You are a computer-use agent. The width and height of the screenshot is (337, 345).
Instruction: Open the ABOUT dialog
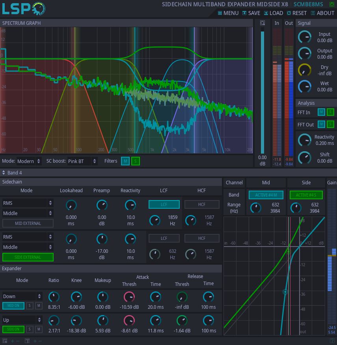coord(323,13)
